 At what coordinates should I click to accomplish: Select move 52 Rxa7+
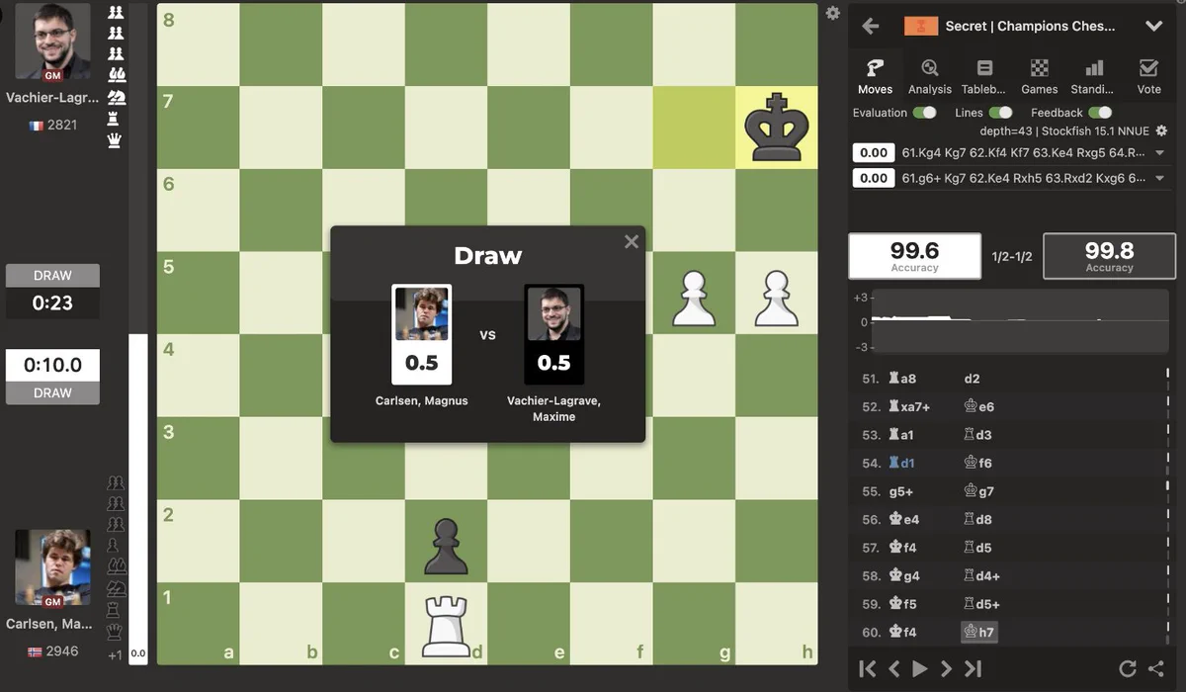pos(910,406)
